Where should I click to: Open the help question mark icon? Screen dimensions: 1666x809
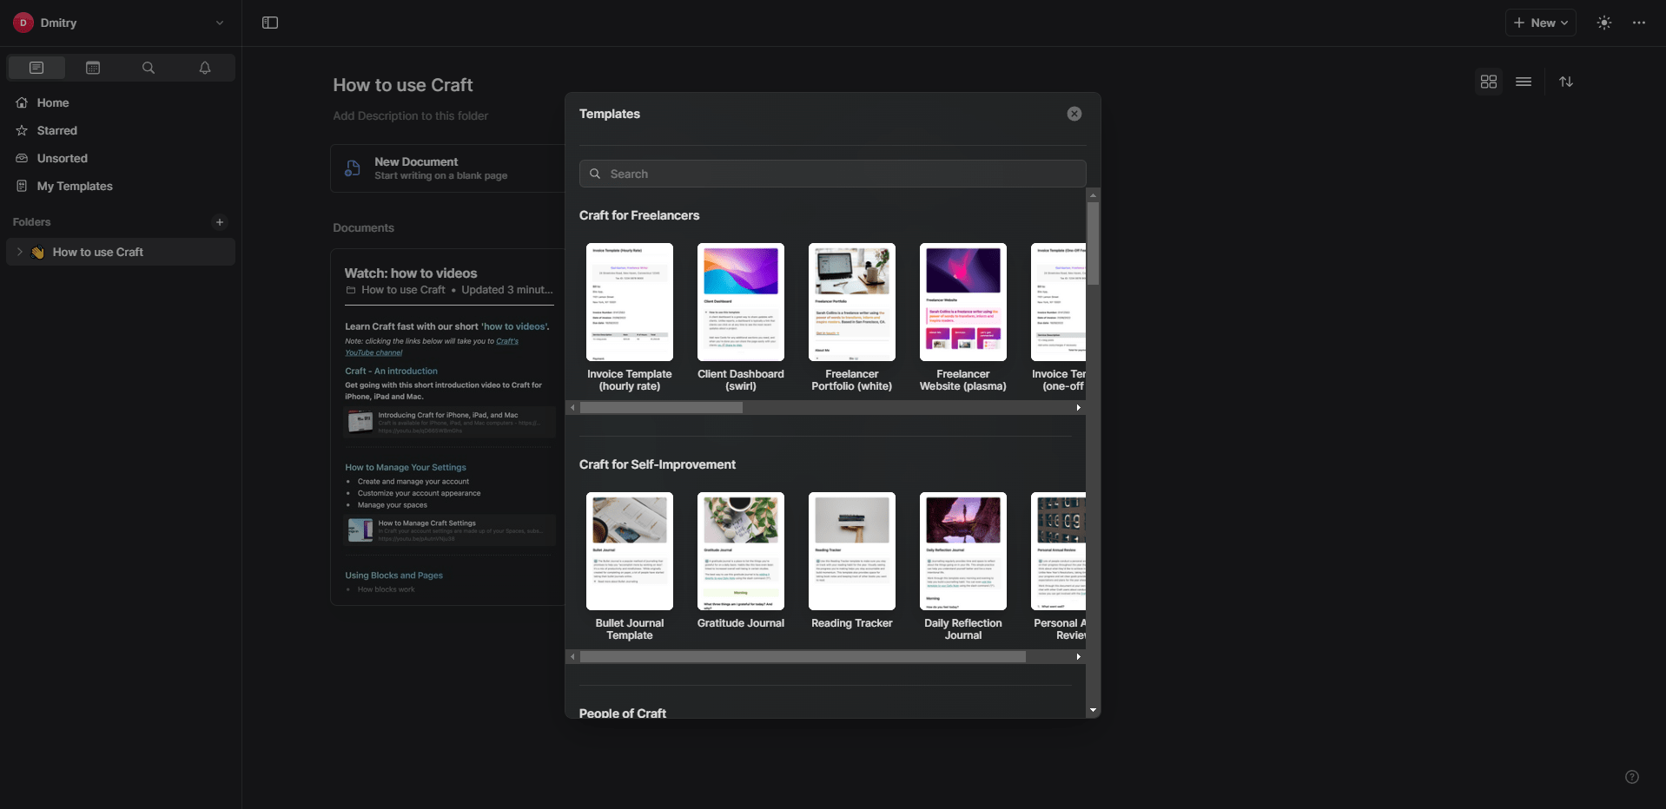[1632, 777]
